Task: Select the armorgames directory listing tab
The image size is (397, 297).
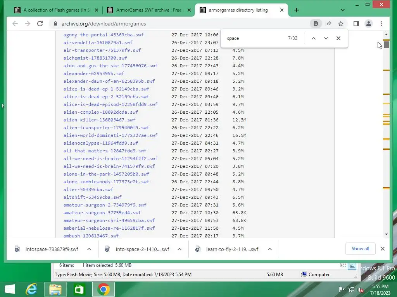Action: (x=238, y=10)
